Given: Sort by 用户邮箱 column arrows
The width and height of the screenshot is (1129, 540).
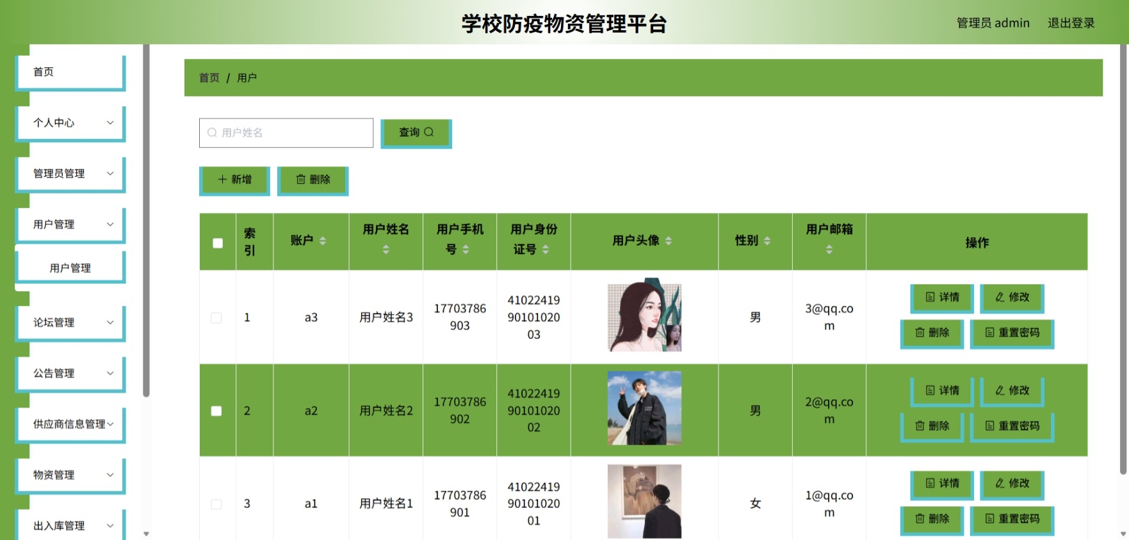Looking at the screenshot, I should pos(829,250).
